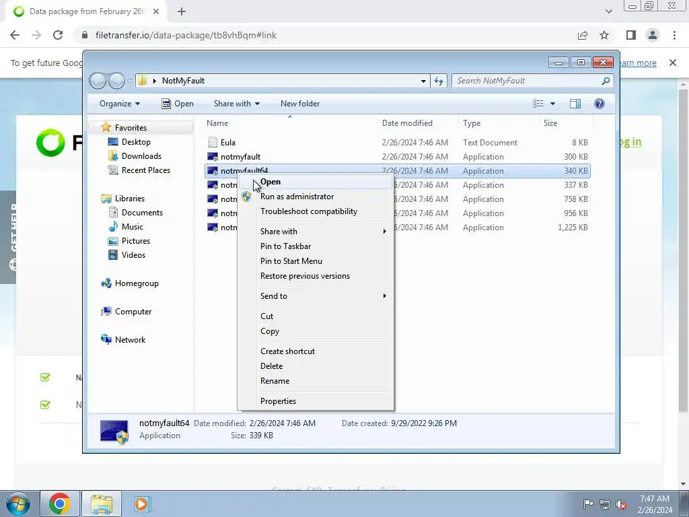Click Explorer back navigation button
The width and height of the screenshot is (689, 517).
click(x=98, y=81)
